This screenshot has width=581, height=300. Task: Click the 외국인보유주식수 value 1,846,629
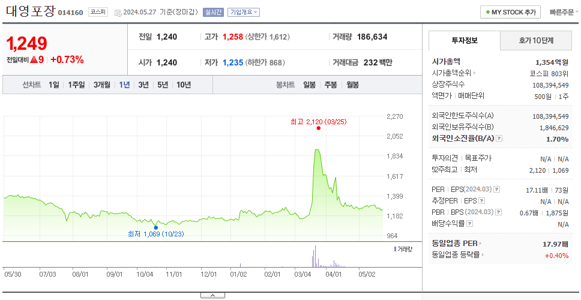(554, 128)
